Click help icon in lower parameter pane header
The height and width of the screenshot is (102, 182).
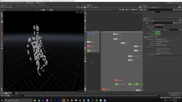click(181, 23)
